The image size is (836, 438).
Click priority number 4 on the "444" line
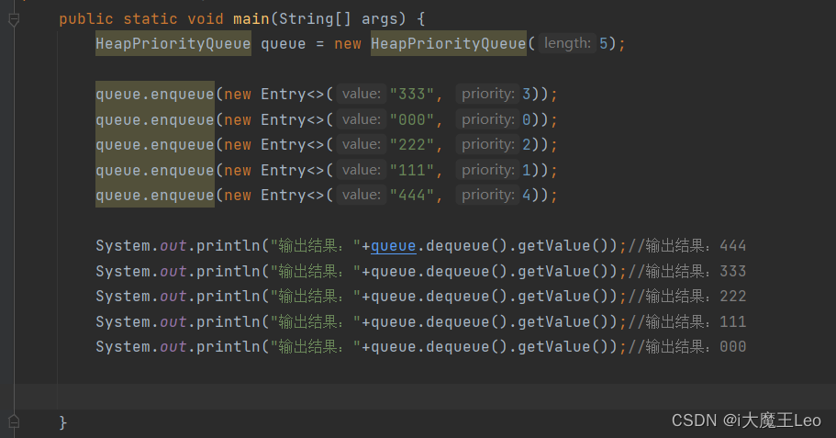(526, 196)
